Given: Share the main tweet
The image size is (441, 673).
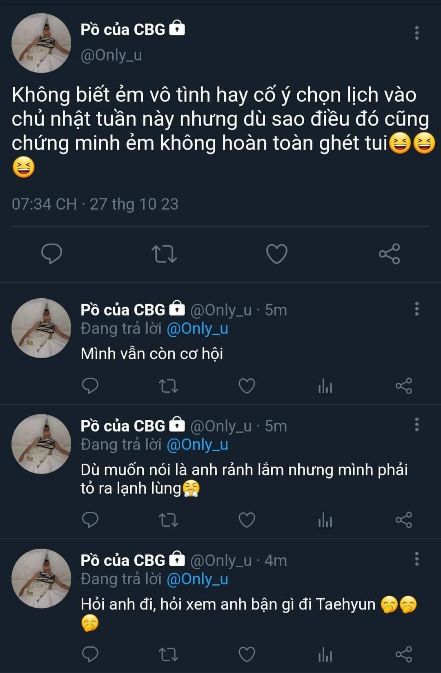Looking at the screenshot, I should coord(389,254).
